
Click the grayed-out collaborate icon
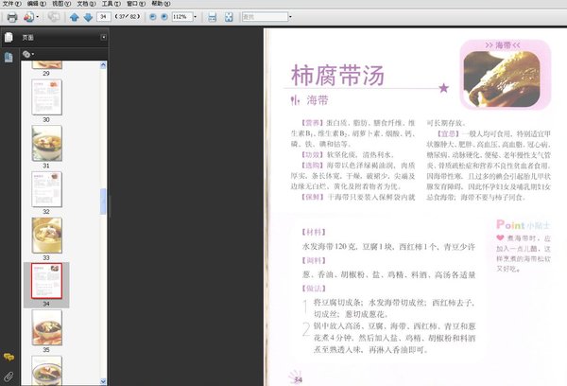(x=54, y=17)
